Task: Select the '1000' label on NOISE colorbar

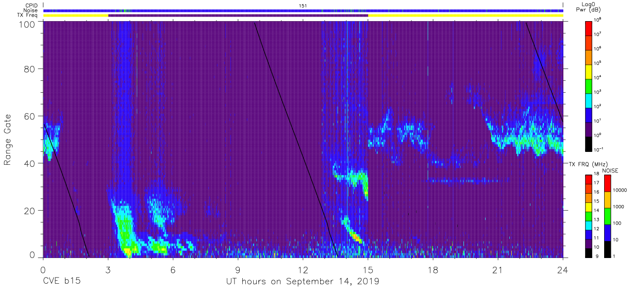Action: (x=619, y=207)
